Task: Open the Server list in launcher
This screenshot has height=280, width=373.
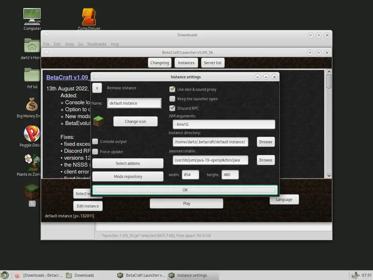Action: 213,63
